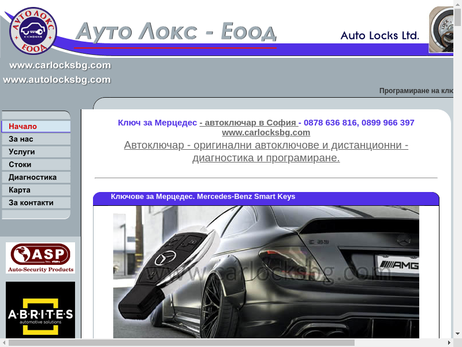Follow the автоключар в София link
Screen dimensions: 462x347
(248, 123)
